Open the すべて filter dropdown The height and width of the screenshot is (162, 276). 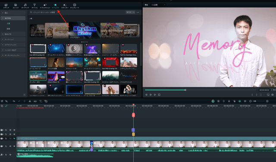coord(130,12)
